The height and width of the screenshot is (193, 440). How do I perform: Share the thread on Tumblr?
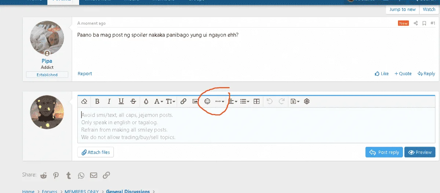[x=69, y=175]
